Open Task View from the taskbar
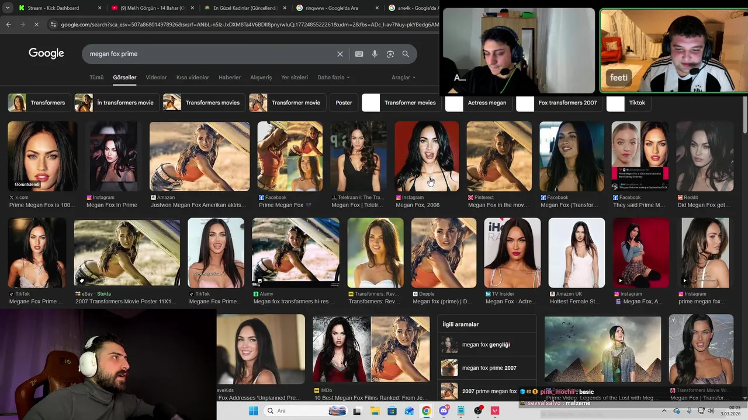 [357, 411]
